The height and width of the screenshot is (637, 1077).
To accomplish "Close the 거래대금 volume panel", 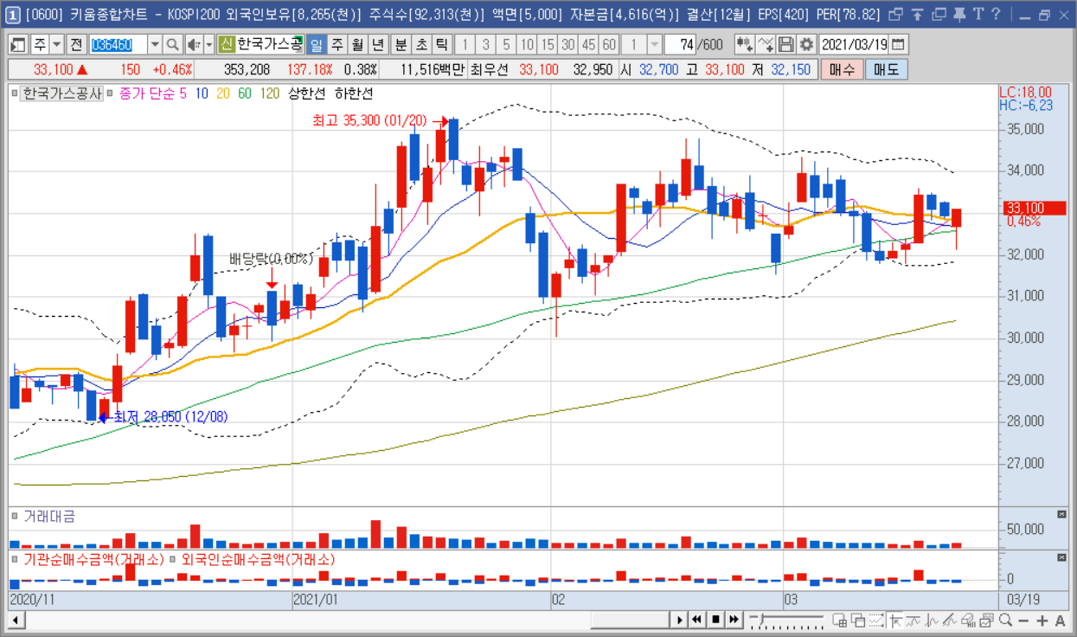I will (1062, 514).
